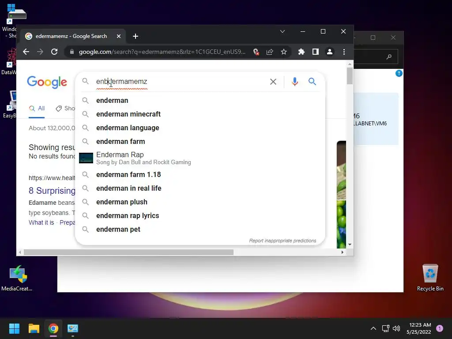Click the control panel app on taskbar

pos(73,328)
